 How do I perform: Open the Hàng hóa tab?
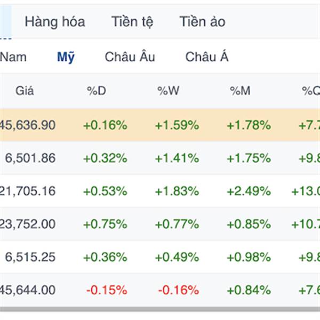click(55, 22)
